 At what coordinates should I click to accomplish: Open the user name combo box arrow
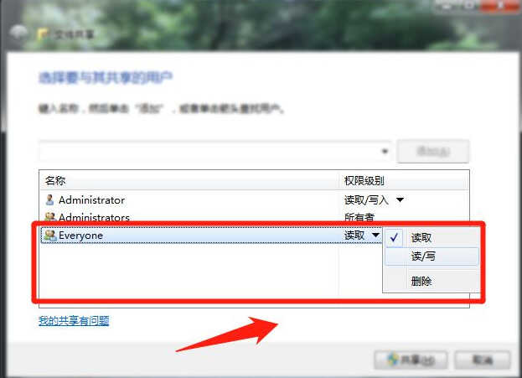pos(385,151)
